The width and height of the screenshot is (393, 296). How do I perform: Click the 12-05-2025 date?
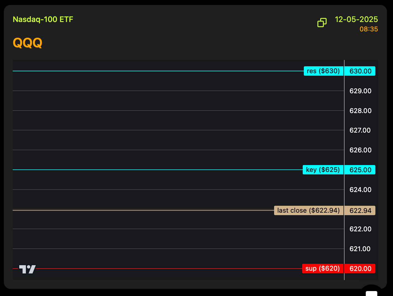pyautogui.click(x=356, y=20)
